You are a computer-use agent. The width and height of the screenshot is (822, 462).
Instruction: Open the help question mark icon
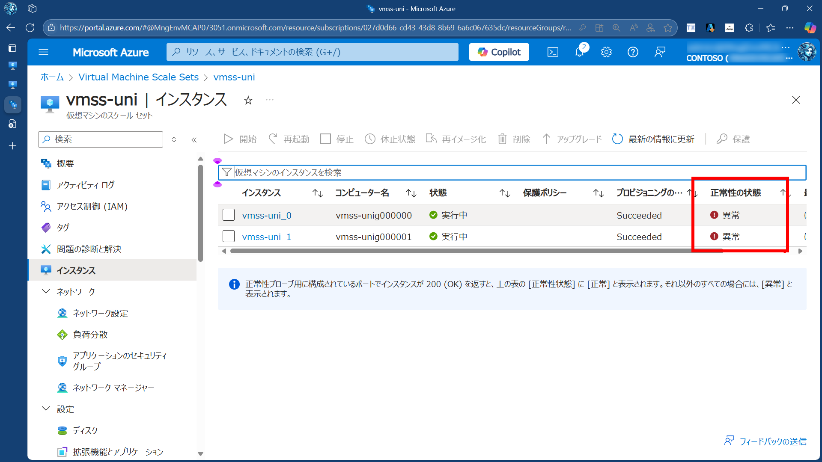pyautogui.click(x=633, y=52)
